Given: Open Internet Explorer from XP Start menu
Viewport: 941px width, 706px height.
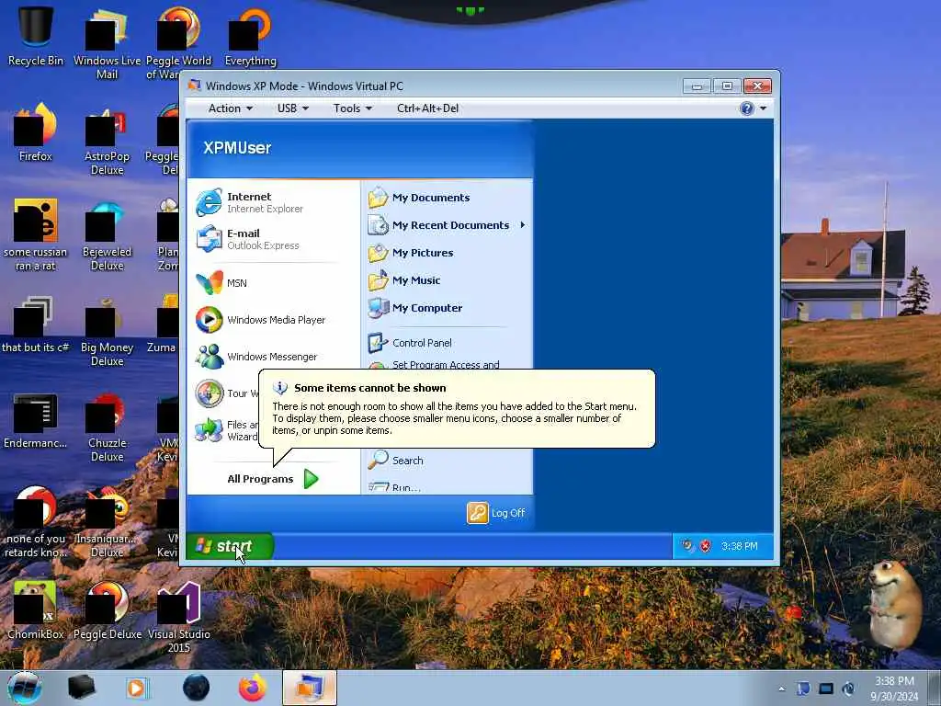Looking at the screenshot, I should pos(273,202).
